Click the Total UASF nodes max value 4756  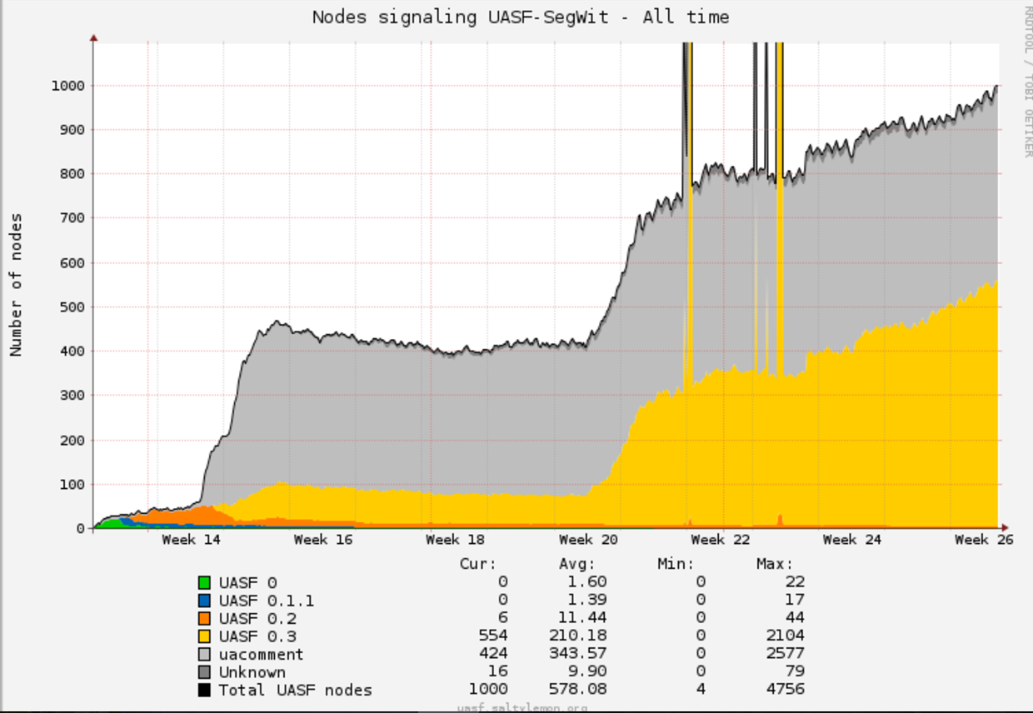click(x=787, y=690)
